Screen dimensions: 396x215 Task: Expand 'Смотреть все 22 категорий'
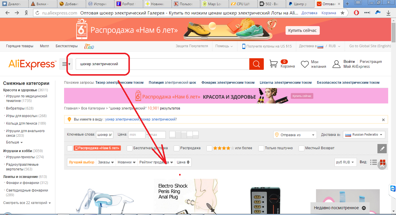(27, 203)
